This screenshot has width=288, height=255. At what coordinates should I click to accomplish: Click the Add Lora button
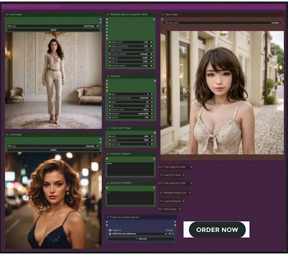(x=140, y=239)
